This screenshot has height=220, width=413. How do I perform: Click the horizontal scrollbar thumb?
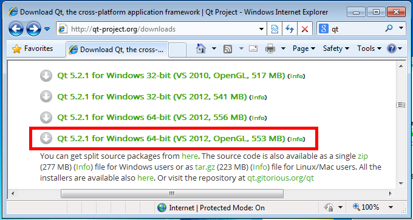pyautogui.click(x=172, y=194)
